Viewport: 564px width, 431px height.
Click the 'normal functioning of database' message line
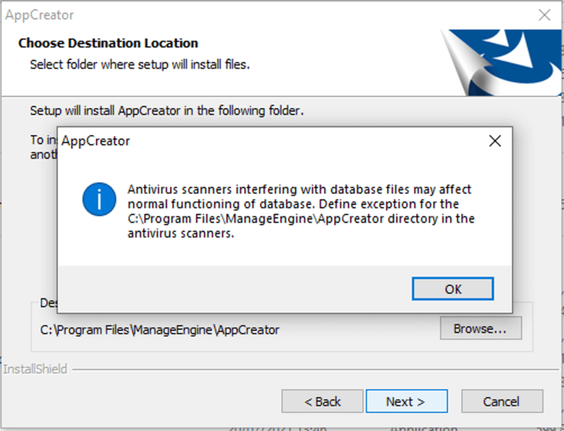pyautogui.click(x=293, y=204)
